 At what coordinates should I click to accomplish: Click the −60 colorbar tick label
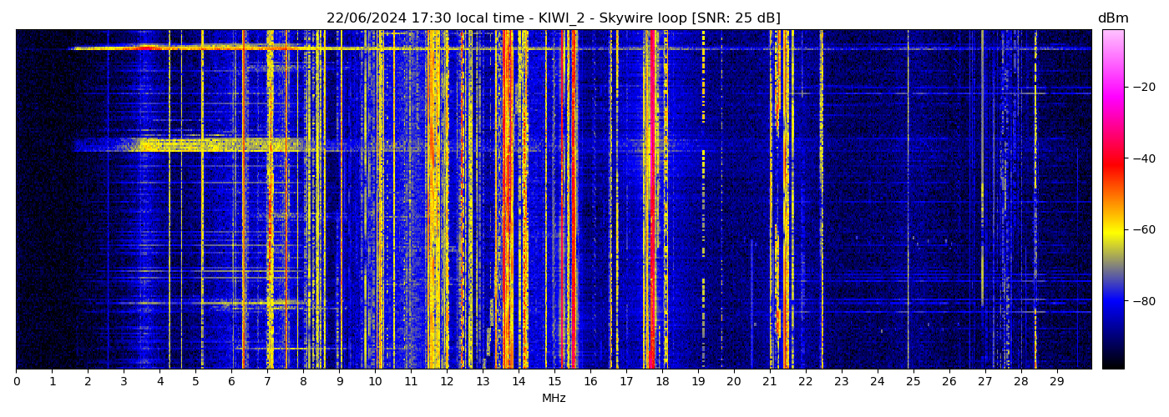(1144, 229)
